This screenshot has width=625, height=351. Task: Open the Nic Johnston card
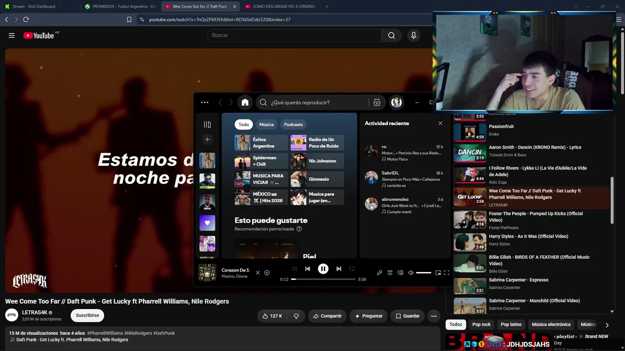tap(317, 161)
